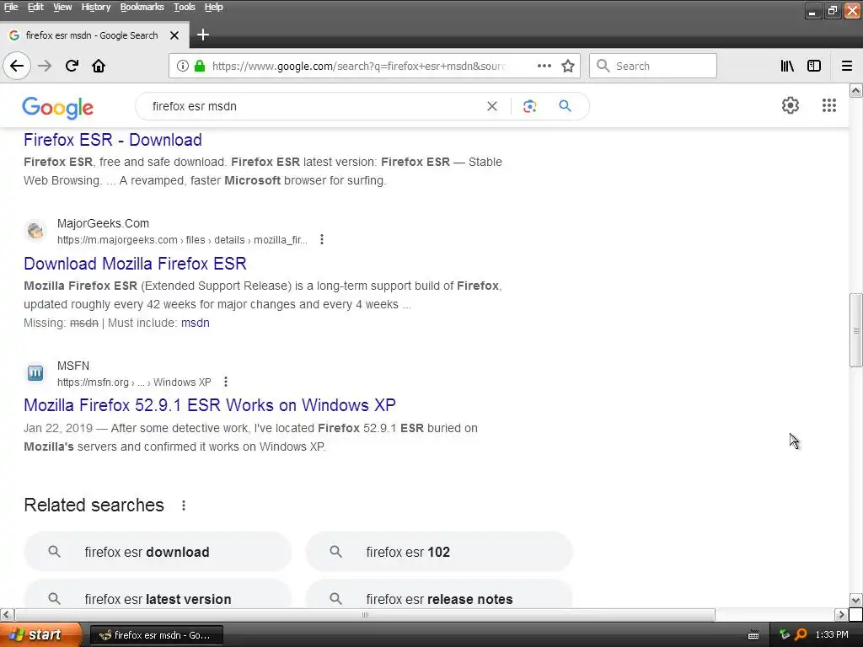Open Firefox ESR - Download result
Image resolution: width=863 pixels, height=647 pixels.
click(113, 140)
